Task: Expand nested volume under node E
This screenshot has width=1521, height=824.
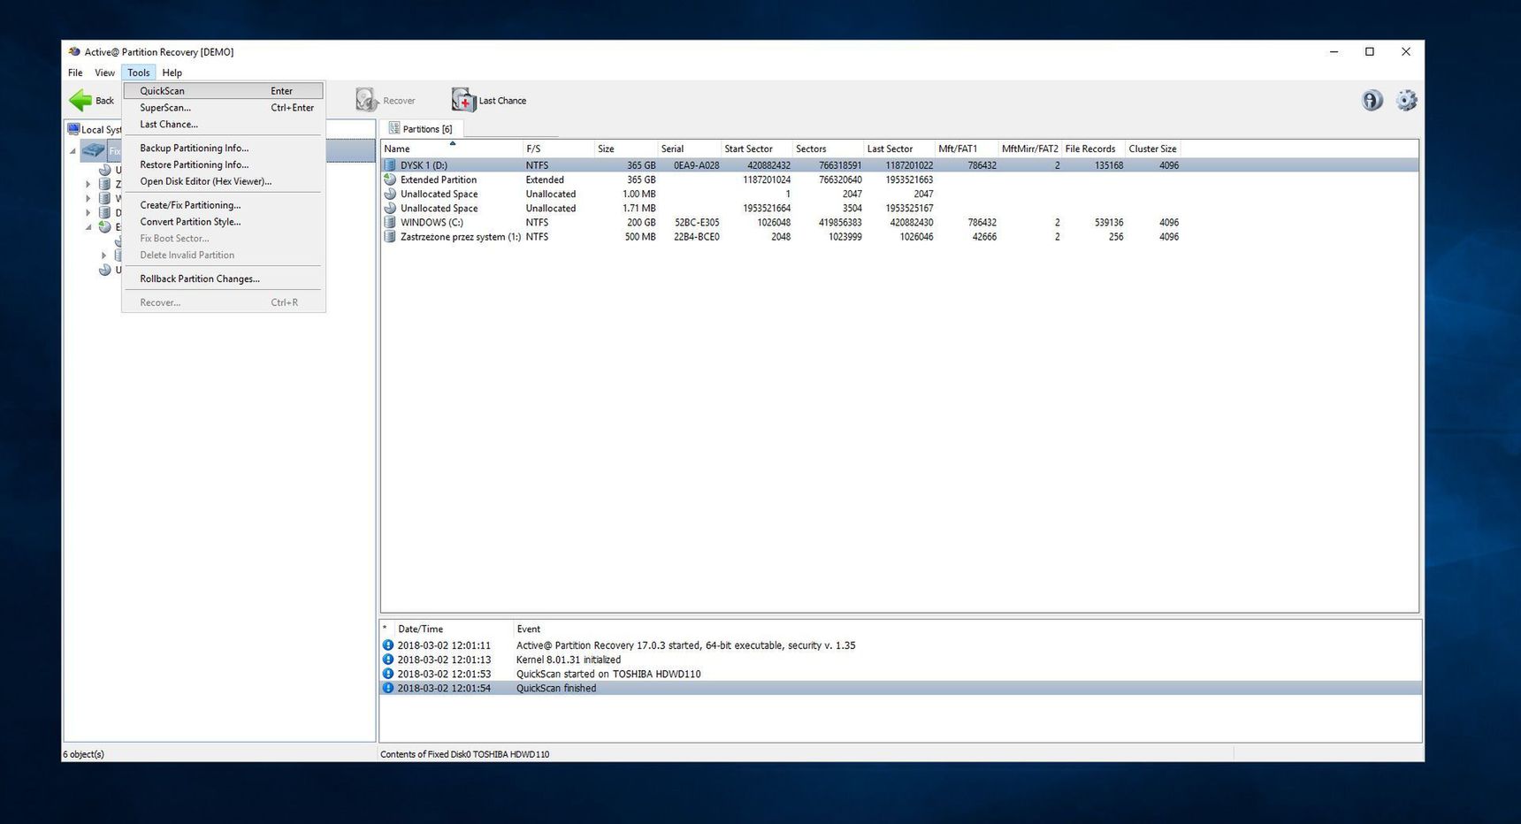Action: (103, 256)
